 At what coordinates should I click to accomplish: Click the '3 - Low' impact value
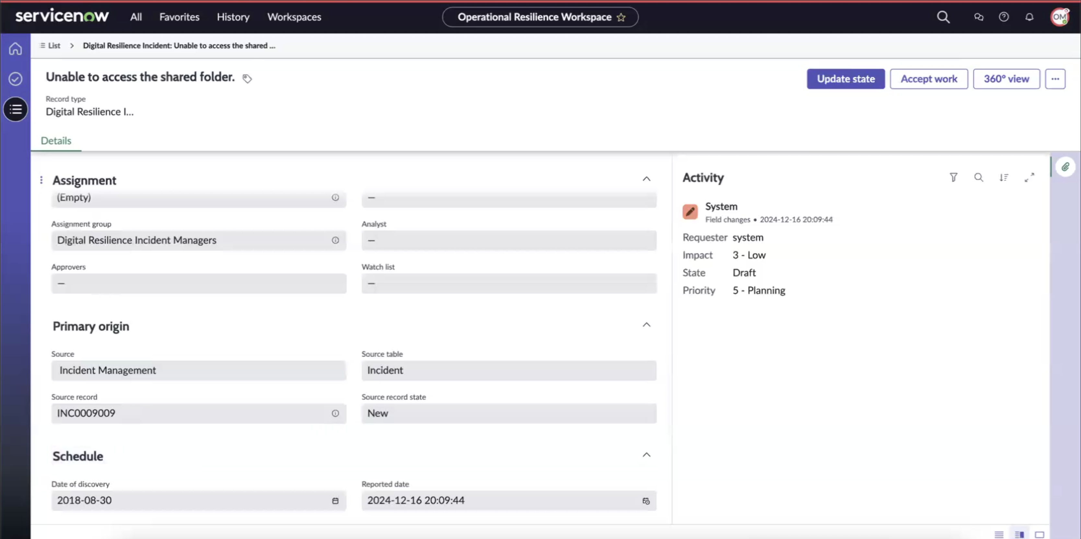pos(749,255)
